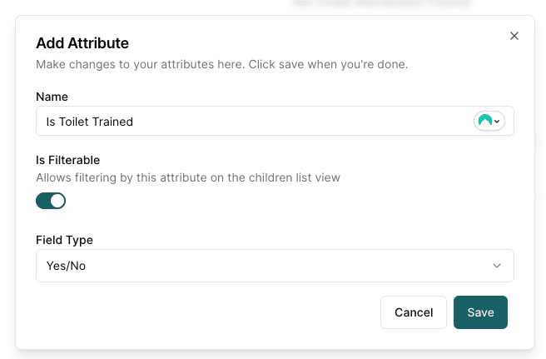546x359 pixels.
Task: Close the Add Attribute dialog with X
Action: [x=514, y=36]
